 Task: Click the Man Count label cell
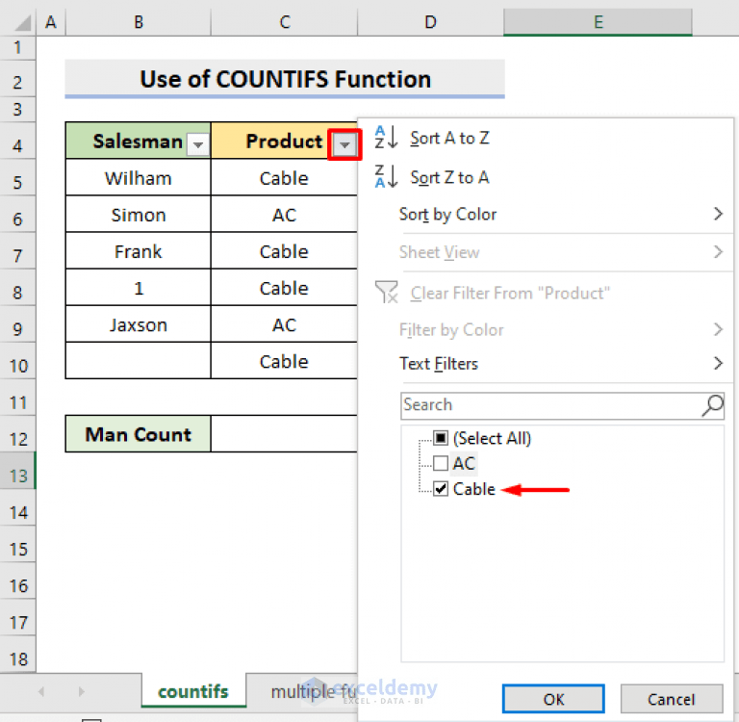click(x=139, y=434)
